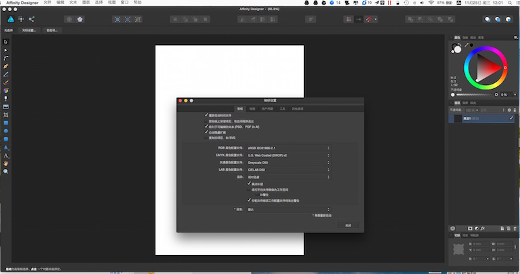Switch to the Export Persona icon
Viewport: 520px width, 274px height.
(x=32, y=19)
